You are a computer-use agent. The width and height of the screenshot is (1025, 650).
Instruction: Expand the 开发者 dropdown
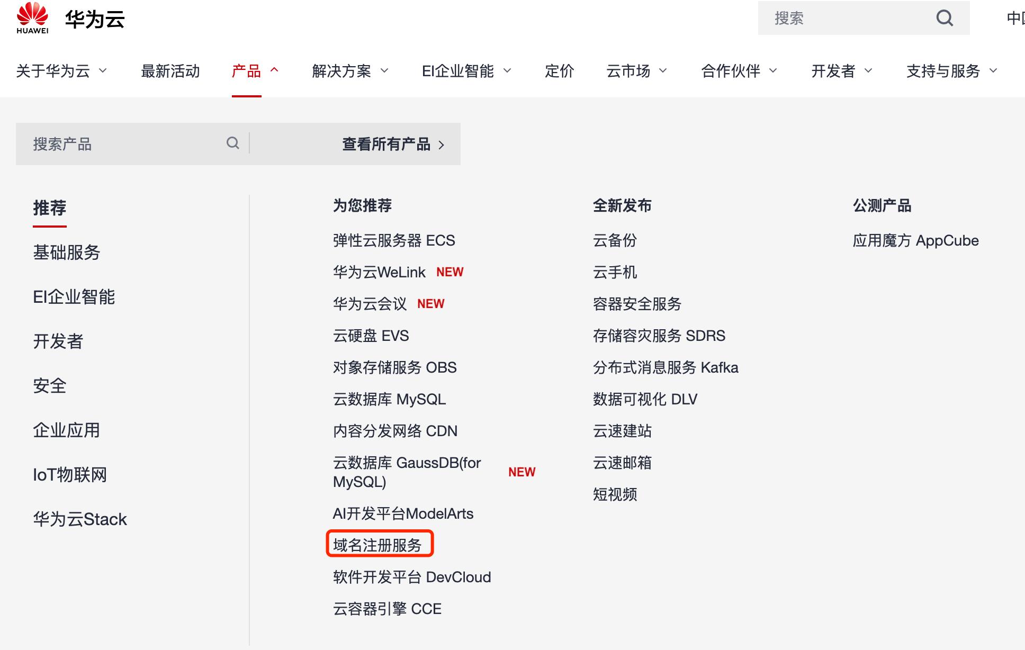tap(835, 71)
